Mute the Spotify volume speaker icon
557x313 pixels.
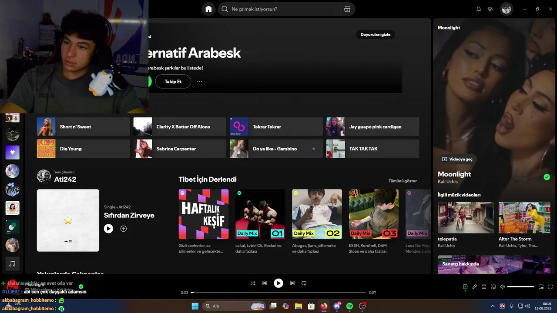(502, 287)
